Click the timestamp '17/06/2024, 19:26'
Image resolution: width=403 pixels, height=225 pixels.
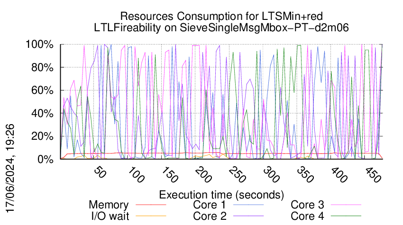tap(10, 169)
